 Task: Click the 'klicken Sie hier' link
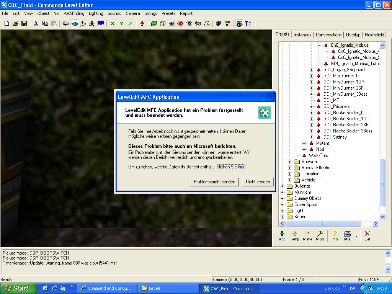[230, 167]
